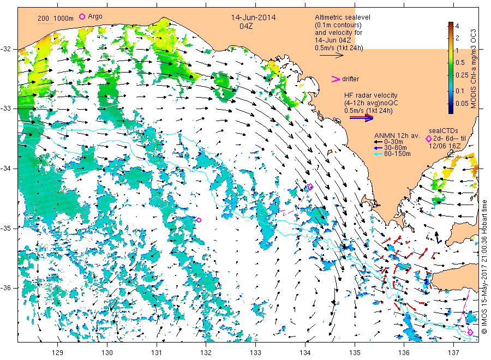
Task: Click the sealCTDs diamond legend symbol
Action: coord(429,139)
